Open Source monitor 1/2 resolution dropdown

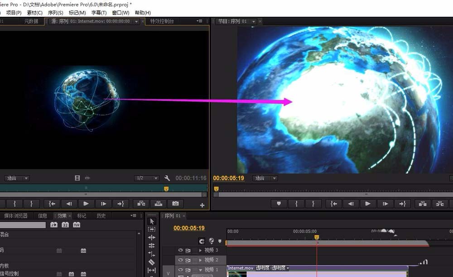pos(146,178)
